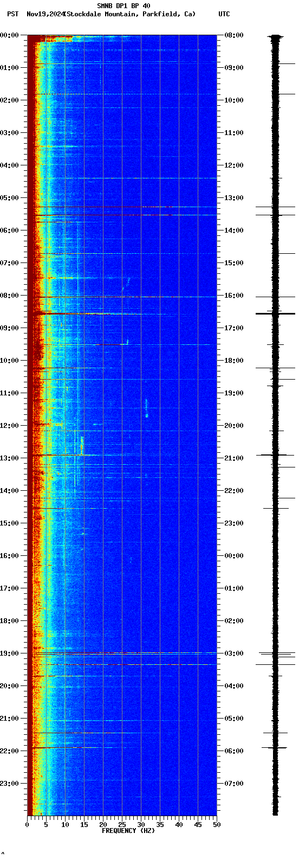Select the '03:00' label on the UTC axis
This screenshot has height=859, width=299.
point(234,653)
